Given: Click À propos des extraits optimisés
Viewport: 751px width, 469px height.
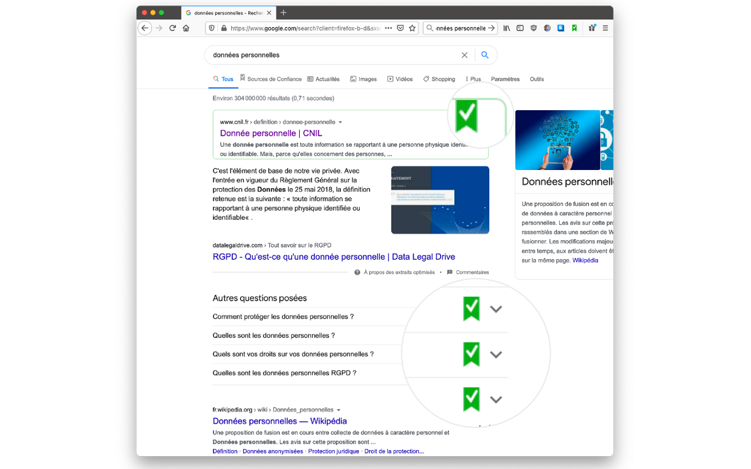Looking at the screenshot, I should (x=400, y=272).
